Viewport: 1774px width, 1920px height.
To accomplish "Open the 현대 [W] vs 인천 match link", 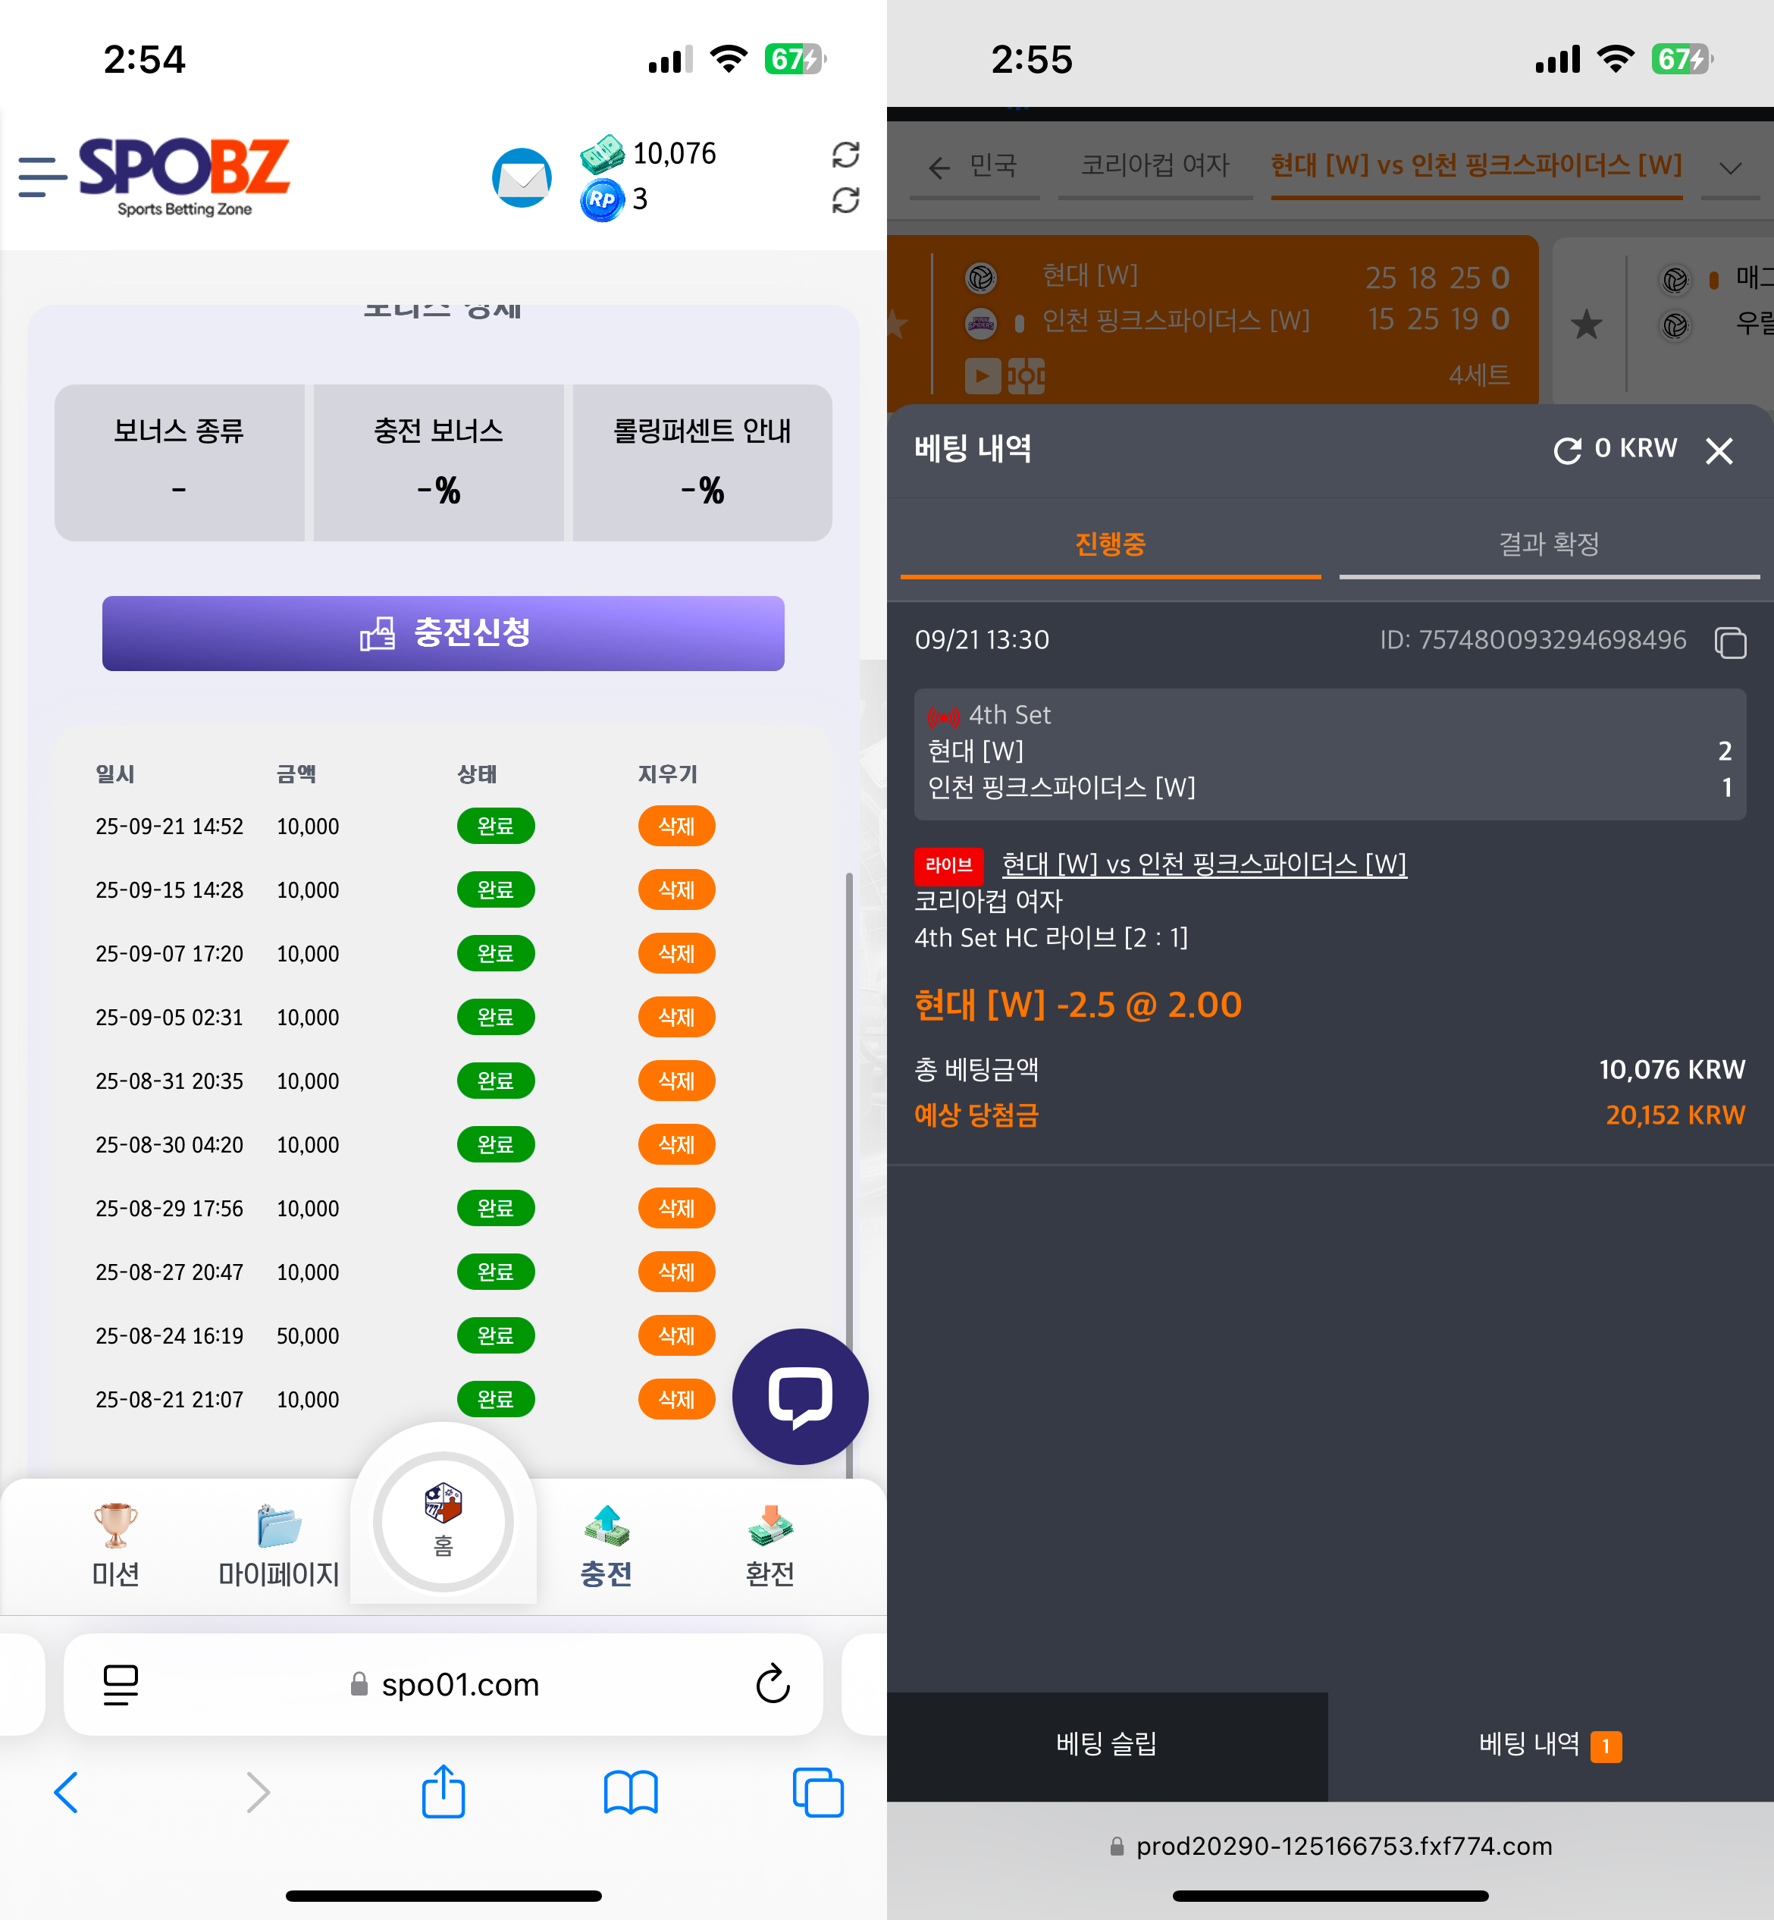I will pyautogui.click(x=1204, y=864).
